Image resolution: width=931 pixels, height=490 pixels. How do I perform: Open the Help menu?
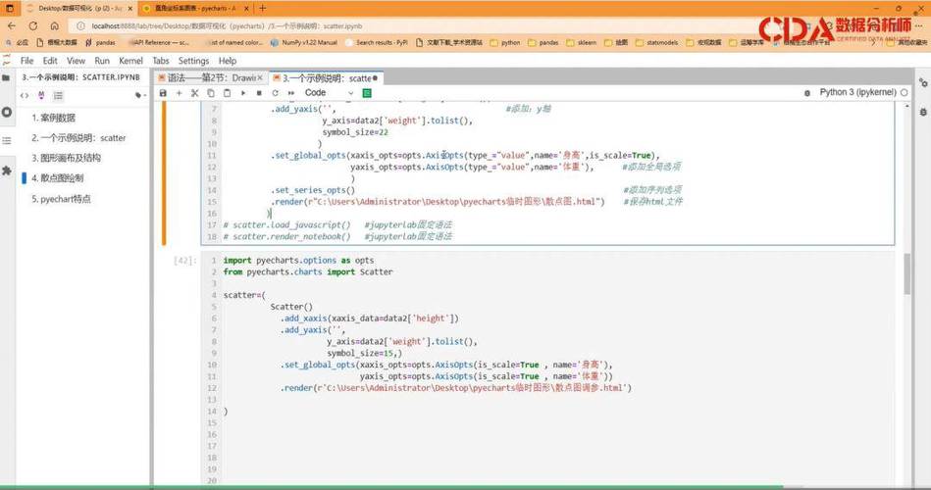(228, 61)
